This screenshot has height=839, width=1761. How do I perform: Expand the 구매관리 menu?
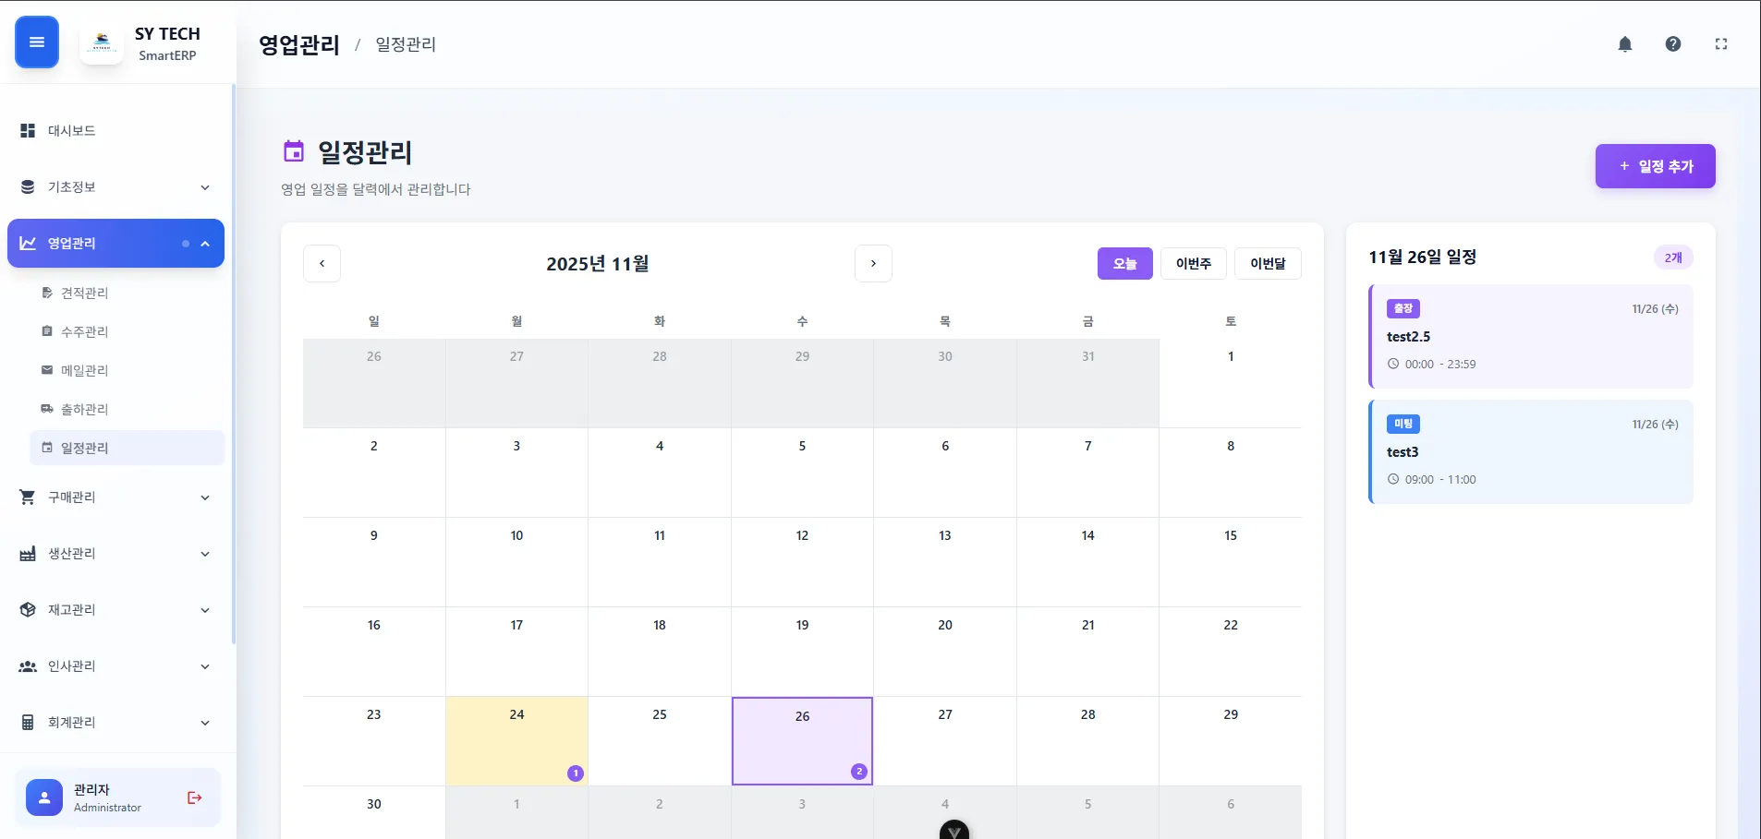tap(115, 497)
